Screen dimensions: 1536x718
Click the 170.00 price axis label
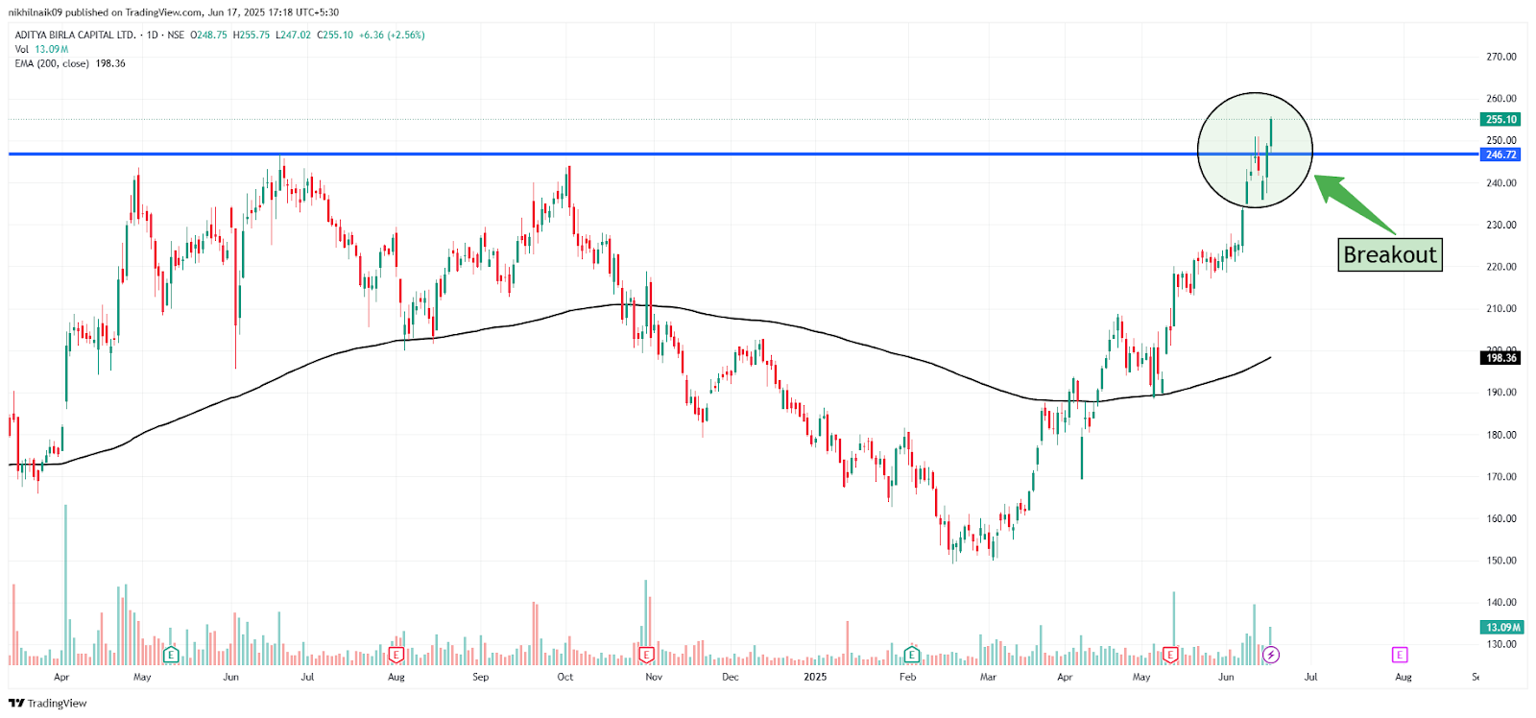point(1501,476)
